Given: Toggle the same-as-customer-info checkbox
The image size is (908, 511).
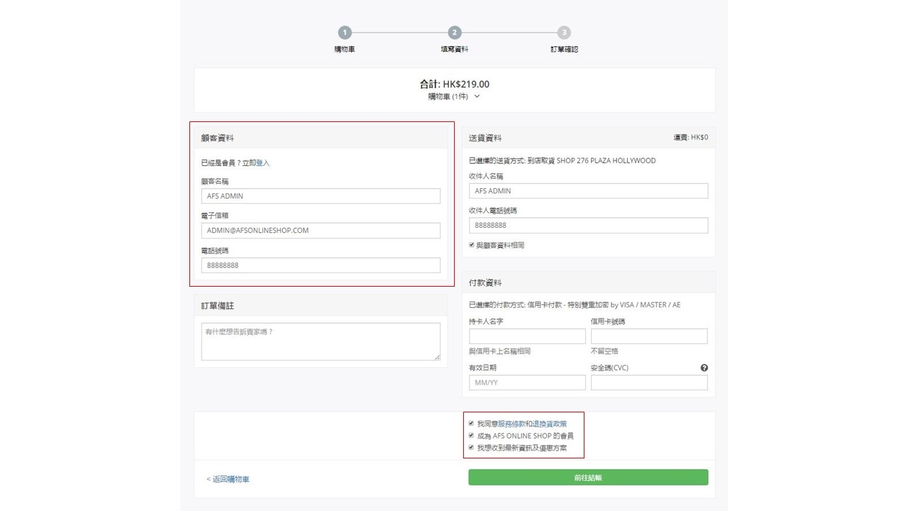Looking at the screenshot, I should coord(472,245).
